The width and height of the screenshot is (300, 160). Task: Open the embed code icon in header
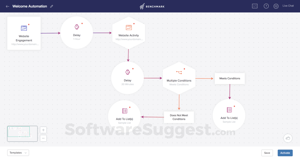click(x=255, y=6)
